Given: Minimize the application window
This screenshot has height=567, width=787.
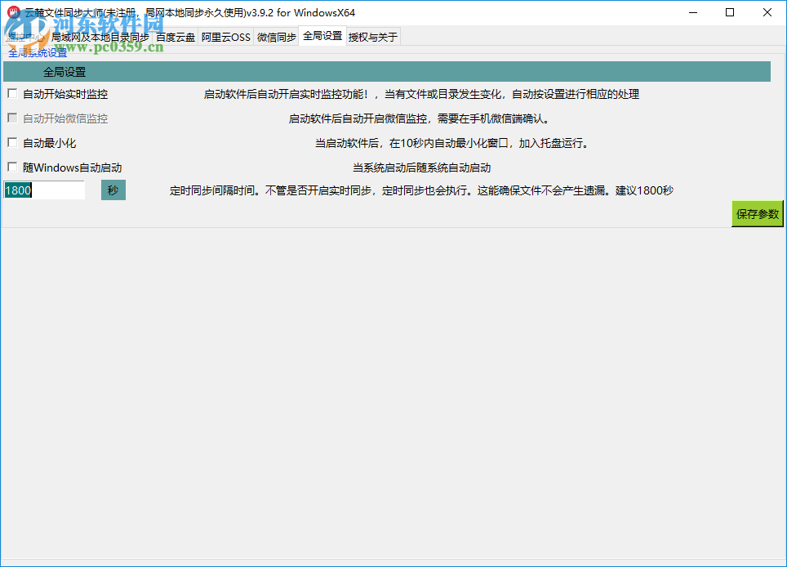Looking at the screenshot, I should 693,12.
